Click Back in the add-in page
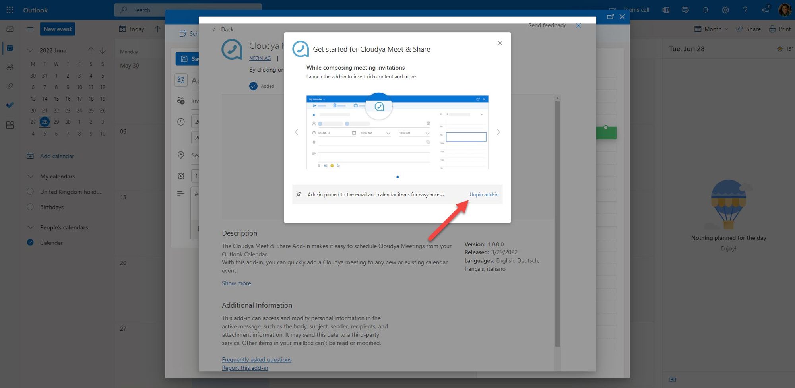The width and height of the screenshot is (795, 388). click(223, 29)
